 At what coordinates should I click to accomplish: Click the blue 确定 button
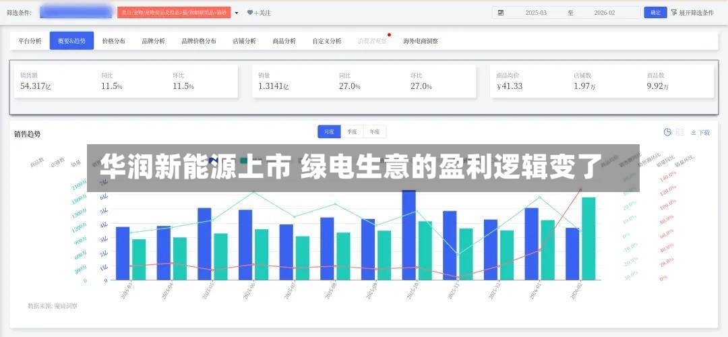pos(656,13)
